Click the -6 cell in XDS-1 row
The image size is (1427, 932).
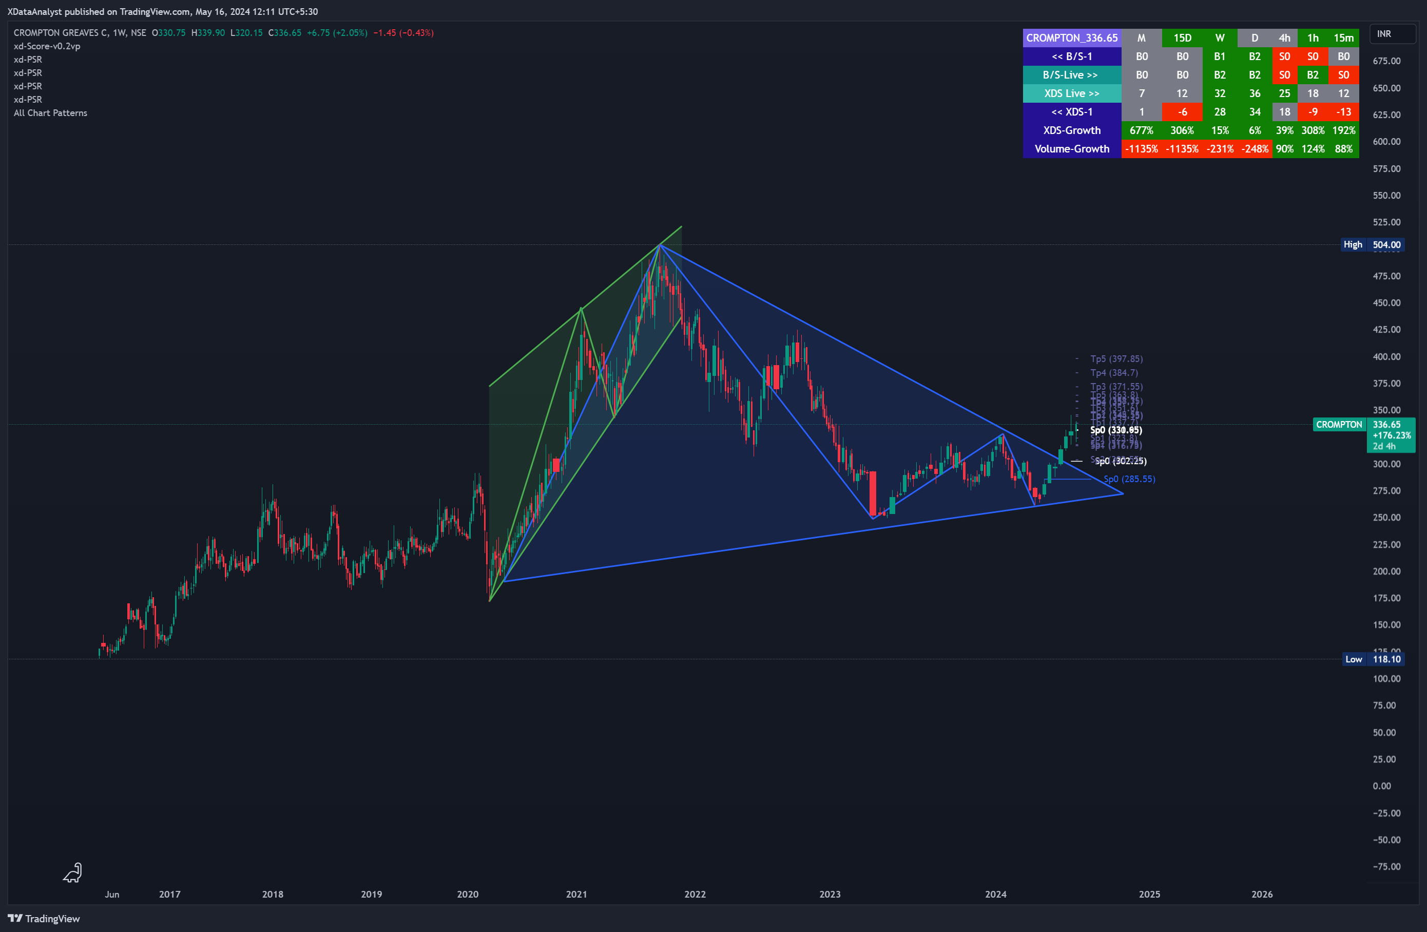click(1182, 111)
